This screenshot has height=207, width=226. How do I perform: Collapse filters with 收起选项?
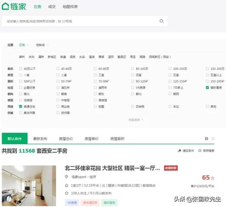tap(136, 120)
